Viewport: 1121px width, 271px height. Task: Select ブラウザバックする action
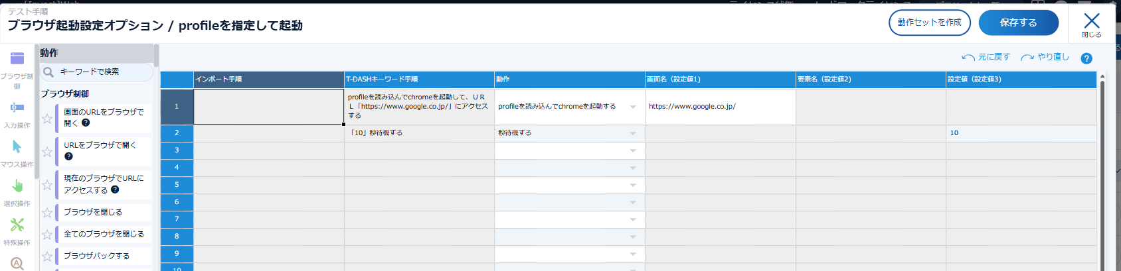pos(104,256)
